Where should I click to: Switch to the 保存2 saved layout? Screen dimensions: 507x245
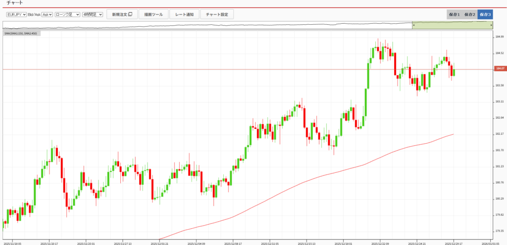coord(470,14)
